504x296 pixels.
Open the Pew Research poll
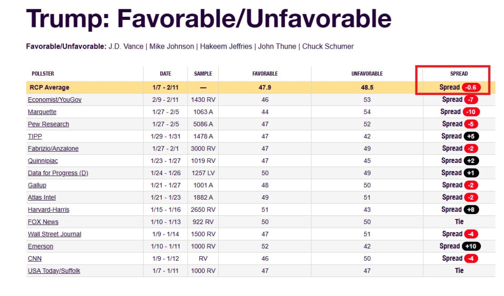point(49,124)
